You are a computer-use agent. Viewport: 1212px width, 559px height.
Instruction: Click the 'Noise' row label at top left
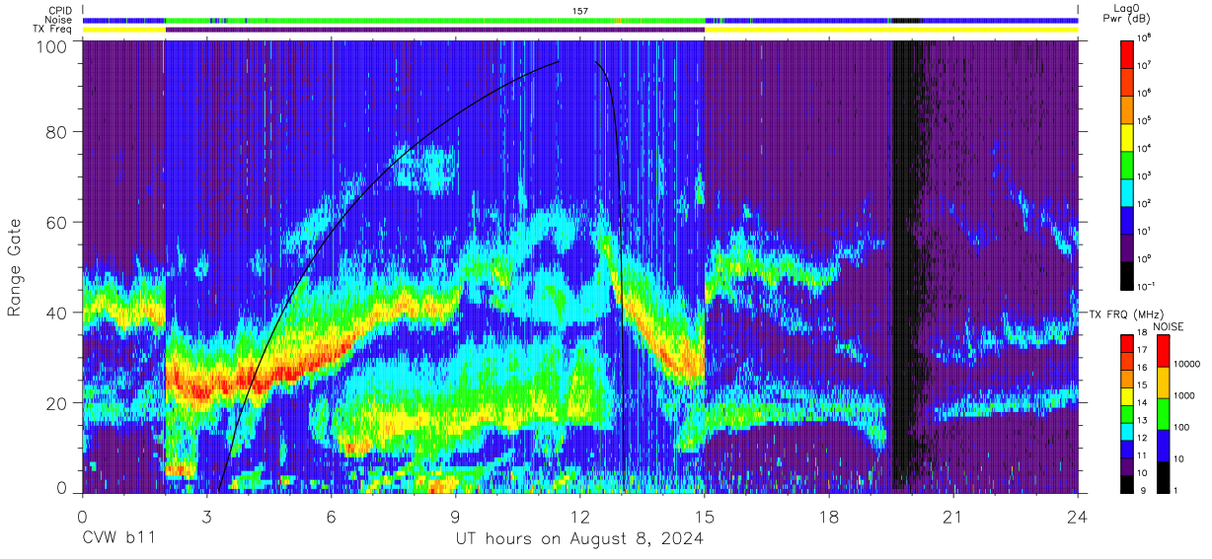pos(58,20)
